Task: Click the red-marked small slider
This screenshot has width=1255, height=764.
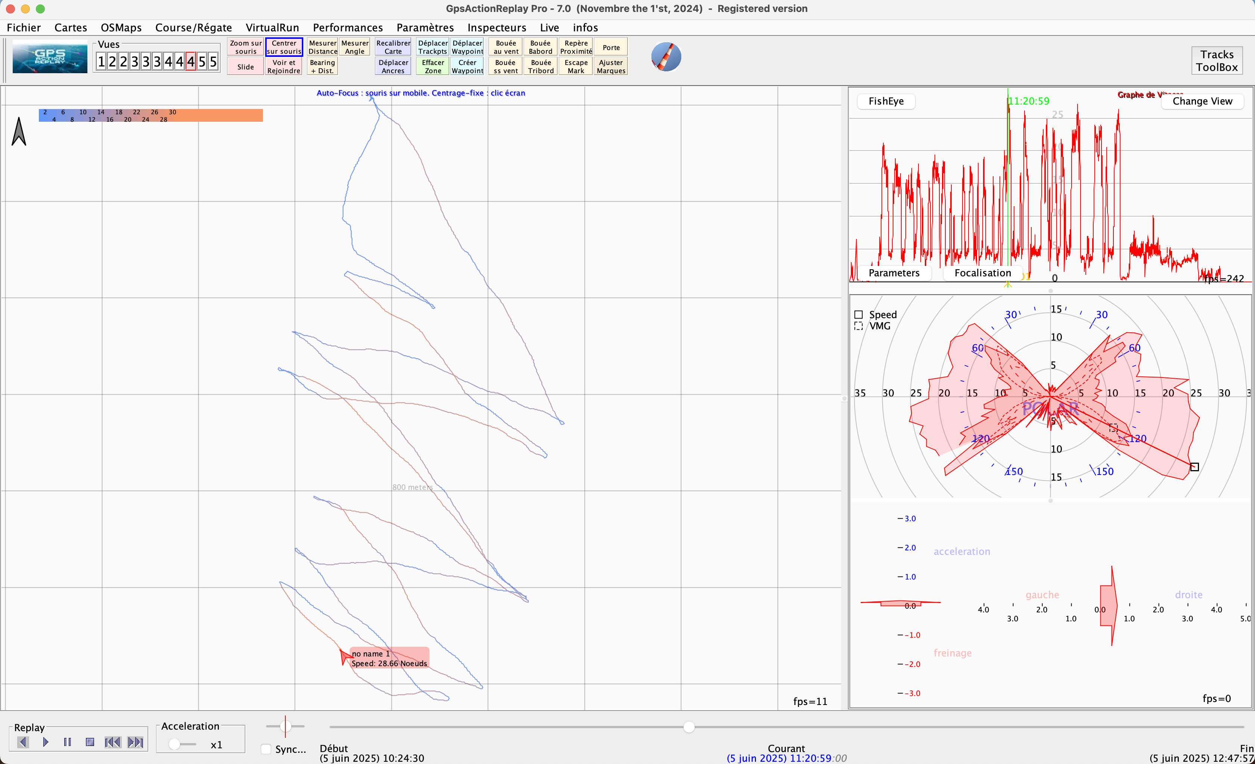Action: pyautogui.click(x=285, y=726)
